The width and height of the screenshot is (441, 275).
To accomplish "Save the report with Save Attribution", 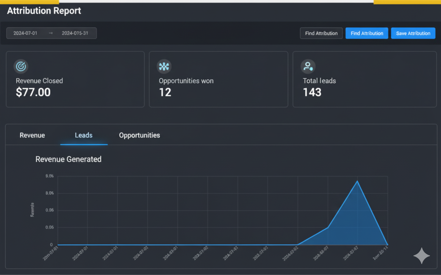I will click(x=413, y=33).
